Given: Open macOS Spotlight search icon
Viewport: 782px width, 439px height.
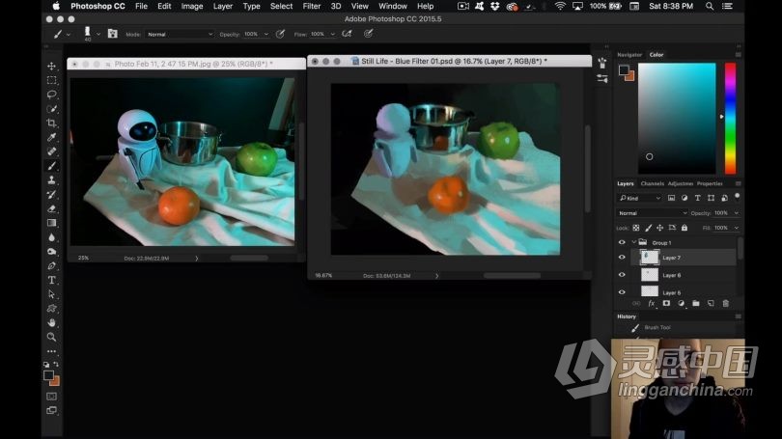Looking at the screenshot, I should coord(710,6).
